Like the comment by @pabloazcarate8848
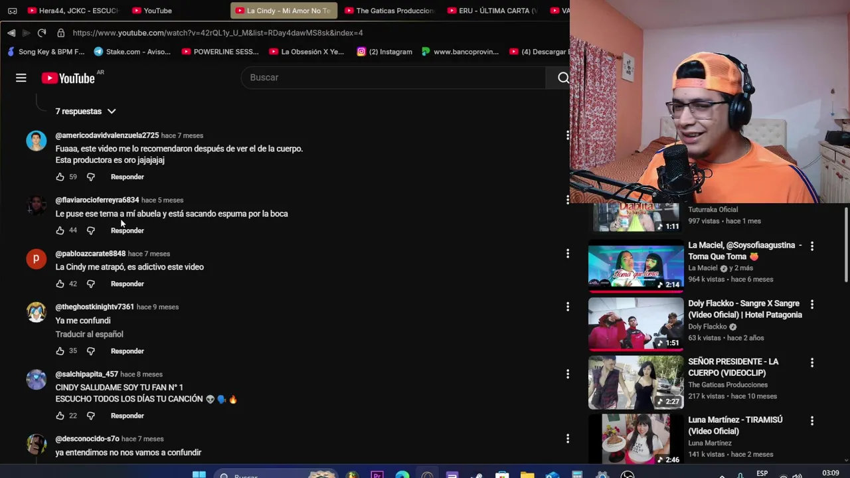Screen dimensions: 850x478 pos(60,283)
